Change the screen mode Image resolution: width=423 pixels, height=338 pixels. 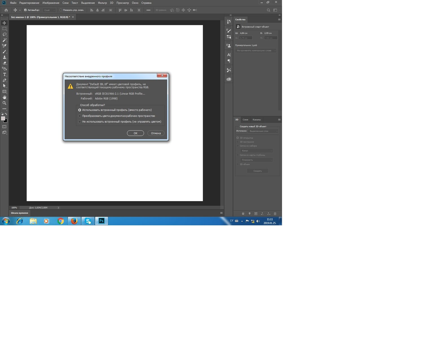pyautogui.click(x=4, y=132)
